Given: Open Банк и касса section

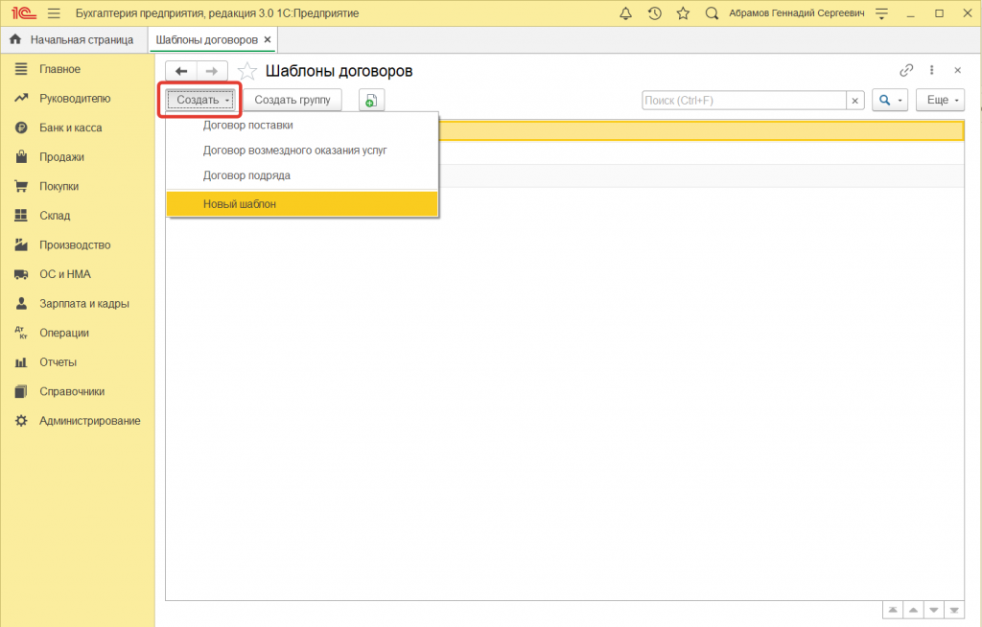Looking at the screenshot, I should point(70,128).
